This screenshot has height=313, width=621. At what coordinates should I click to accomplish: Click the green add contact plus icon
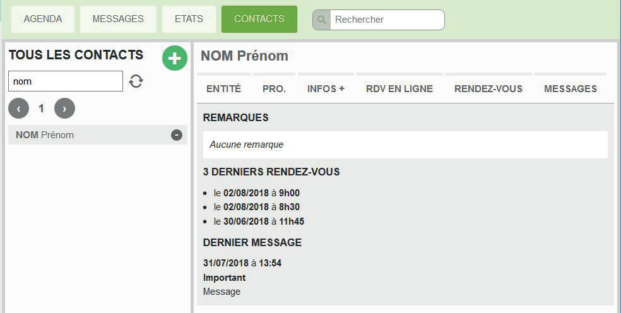tap(175, 58)
